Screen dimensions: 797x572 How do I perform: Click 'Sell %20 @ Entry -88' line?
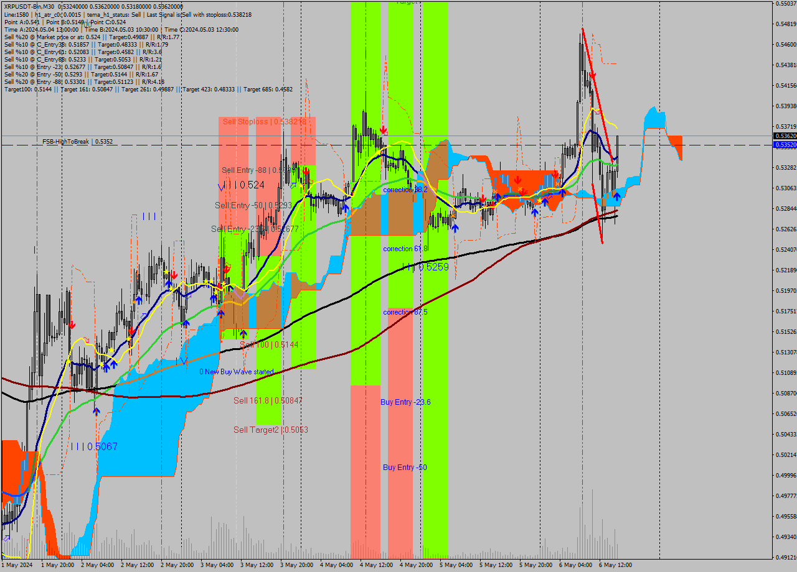[84, 81]
